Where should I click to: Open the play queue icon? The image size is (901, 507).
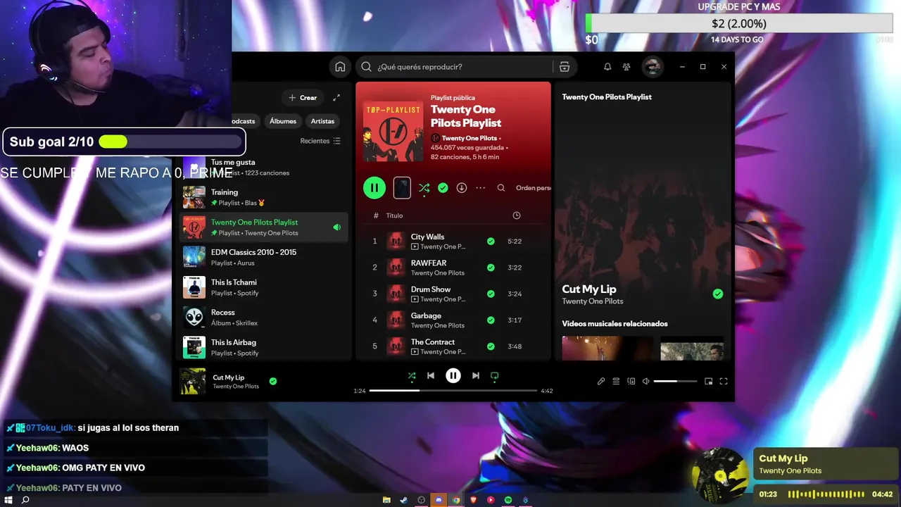(x=616, y=382)
